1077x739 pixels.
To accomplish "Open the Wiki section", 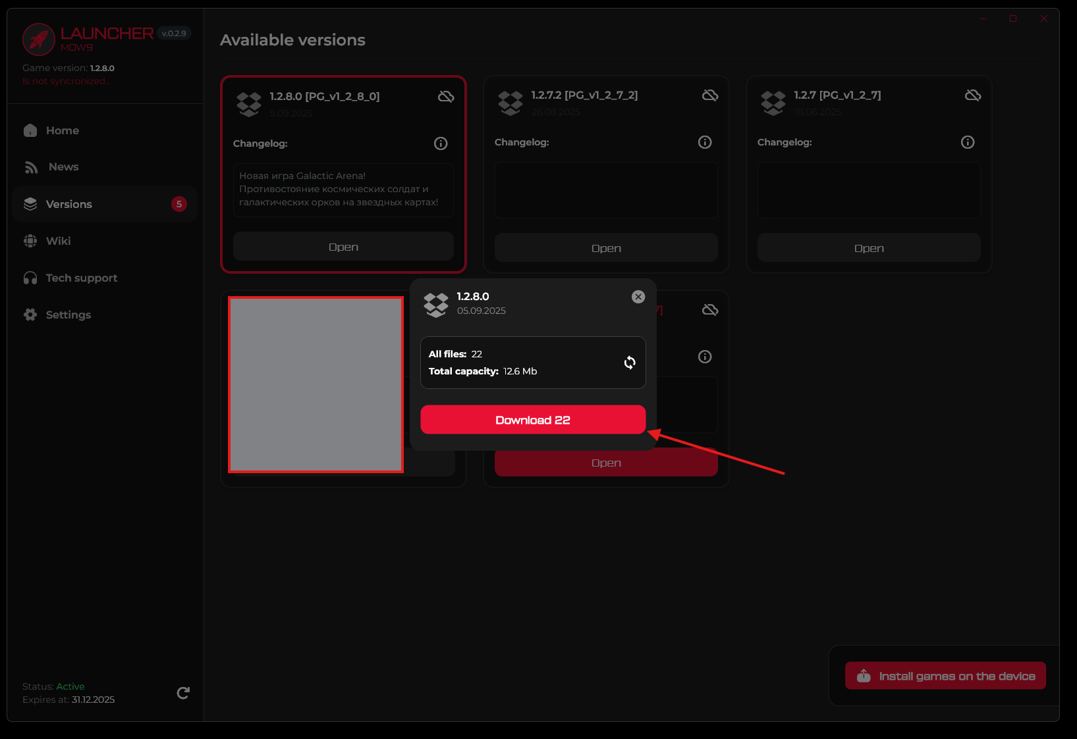I will tap(58, 241).
